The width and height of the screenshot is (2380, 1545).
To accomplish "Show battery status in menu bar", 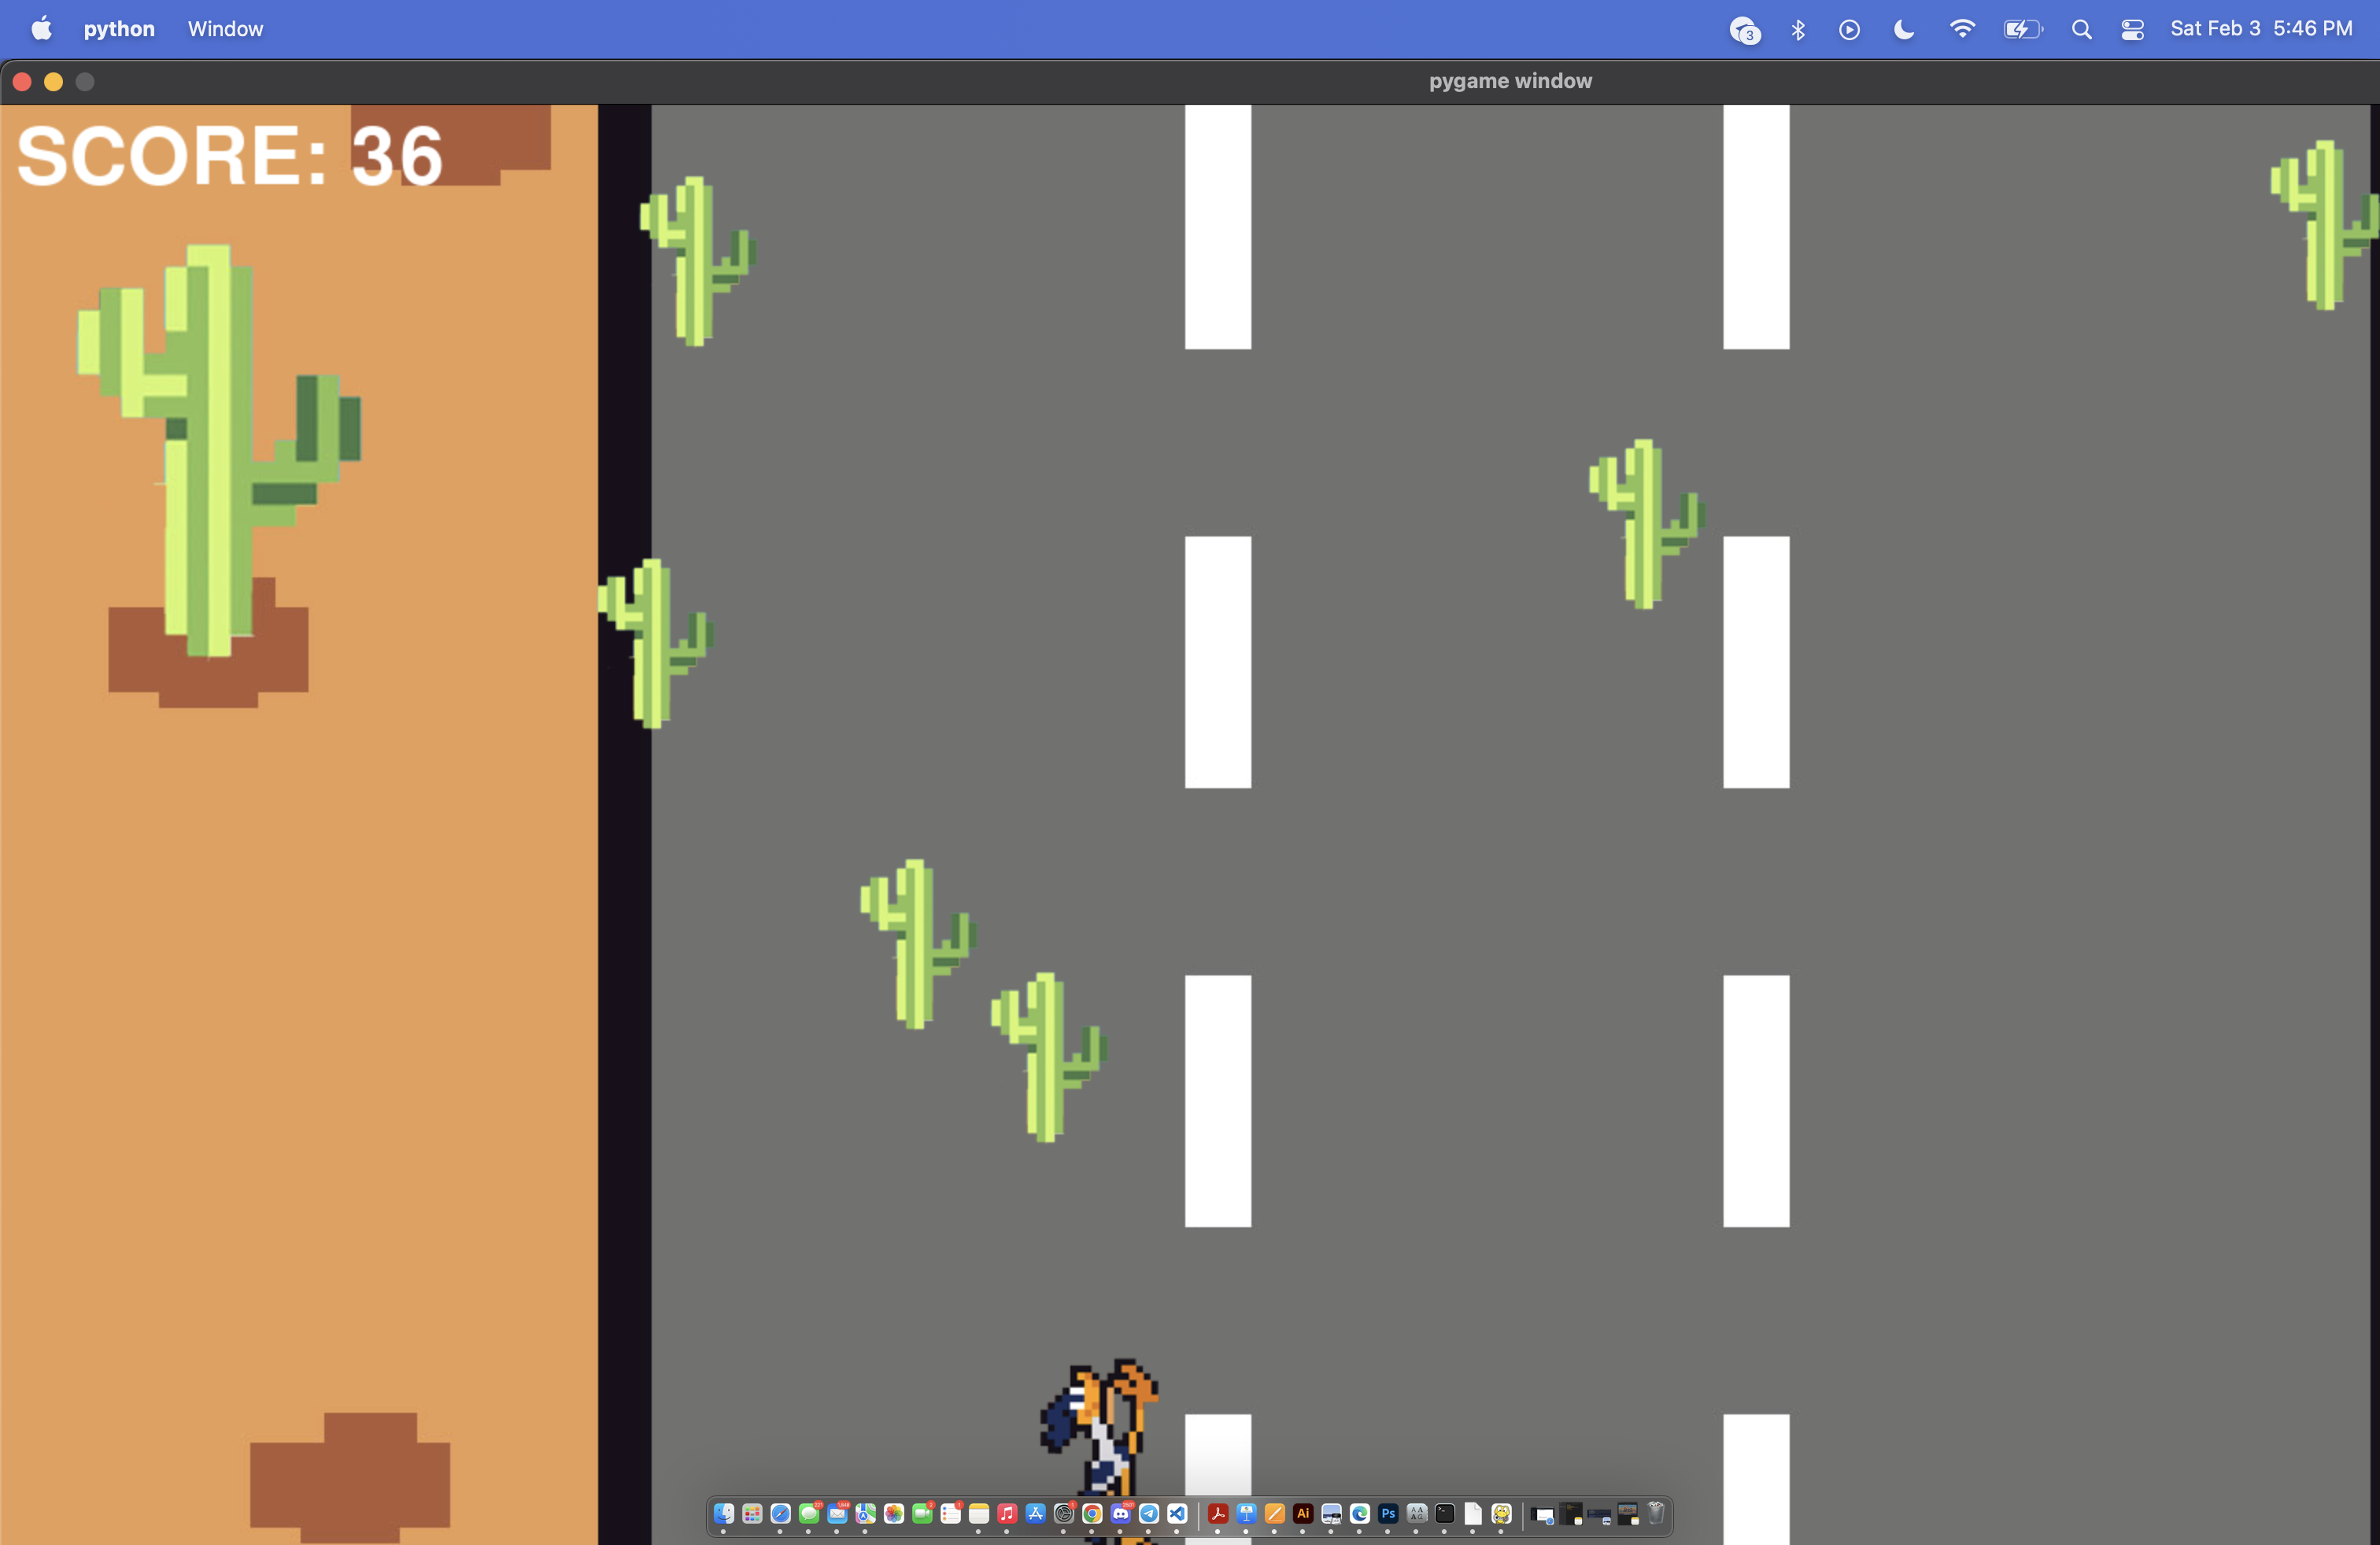I will coord(2022,30).
